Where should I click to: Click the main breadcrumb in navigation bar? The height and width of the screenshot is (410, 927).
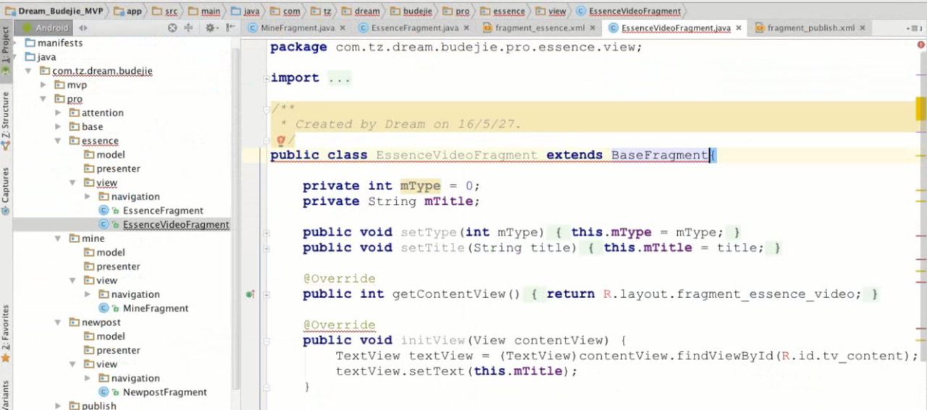tap(204, 11)
